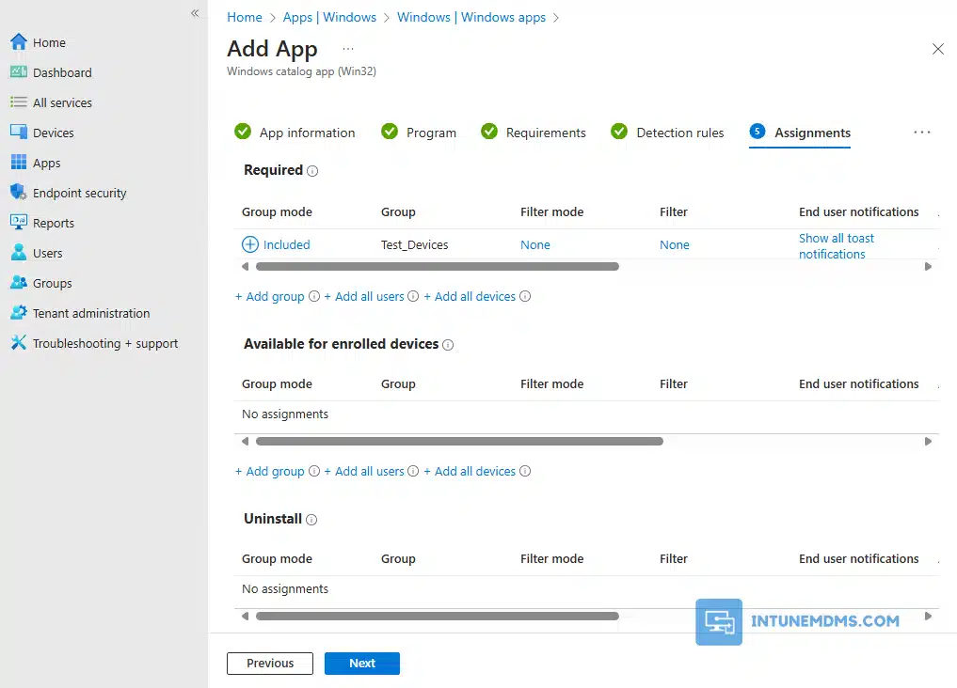The height and width of the screenshot is (688, 957).
Task: Click info icon beside Add all users under Available
Action: click(x=413, y=471)
